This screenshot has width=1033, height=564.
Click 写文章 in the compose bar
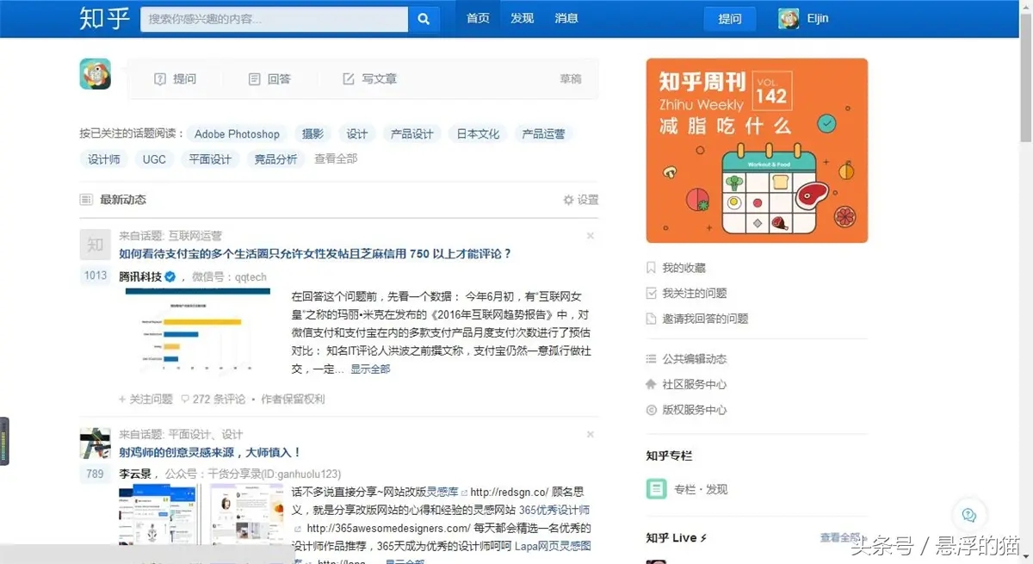click(x=370, y=79)
